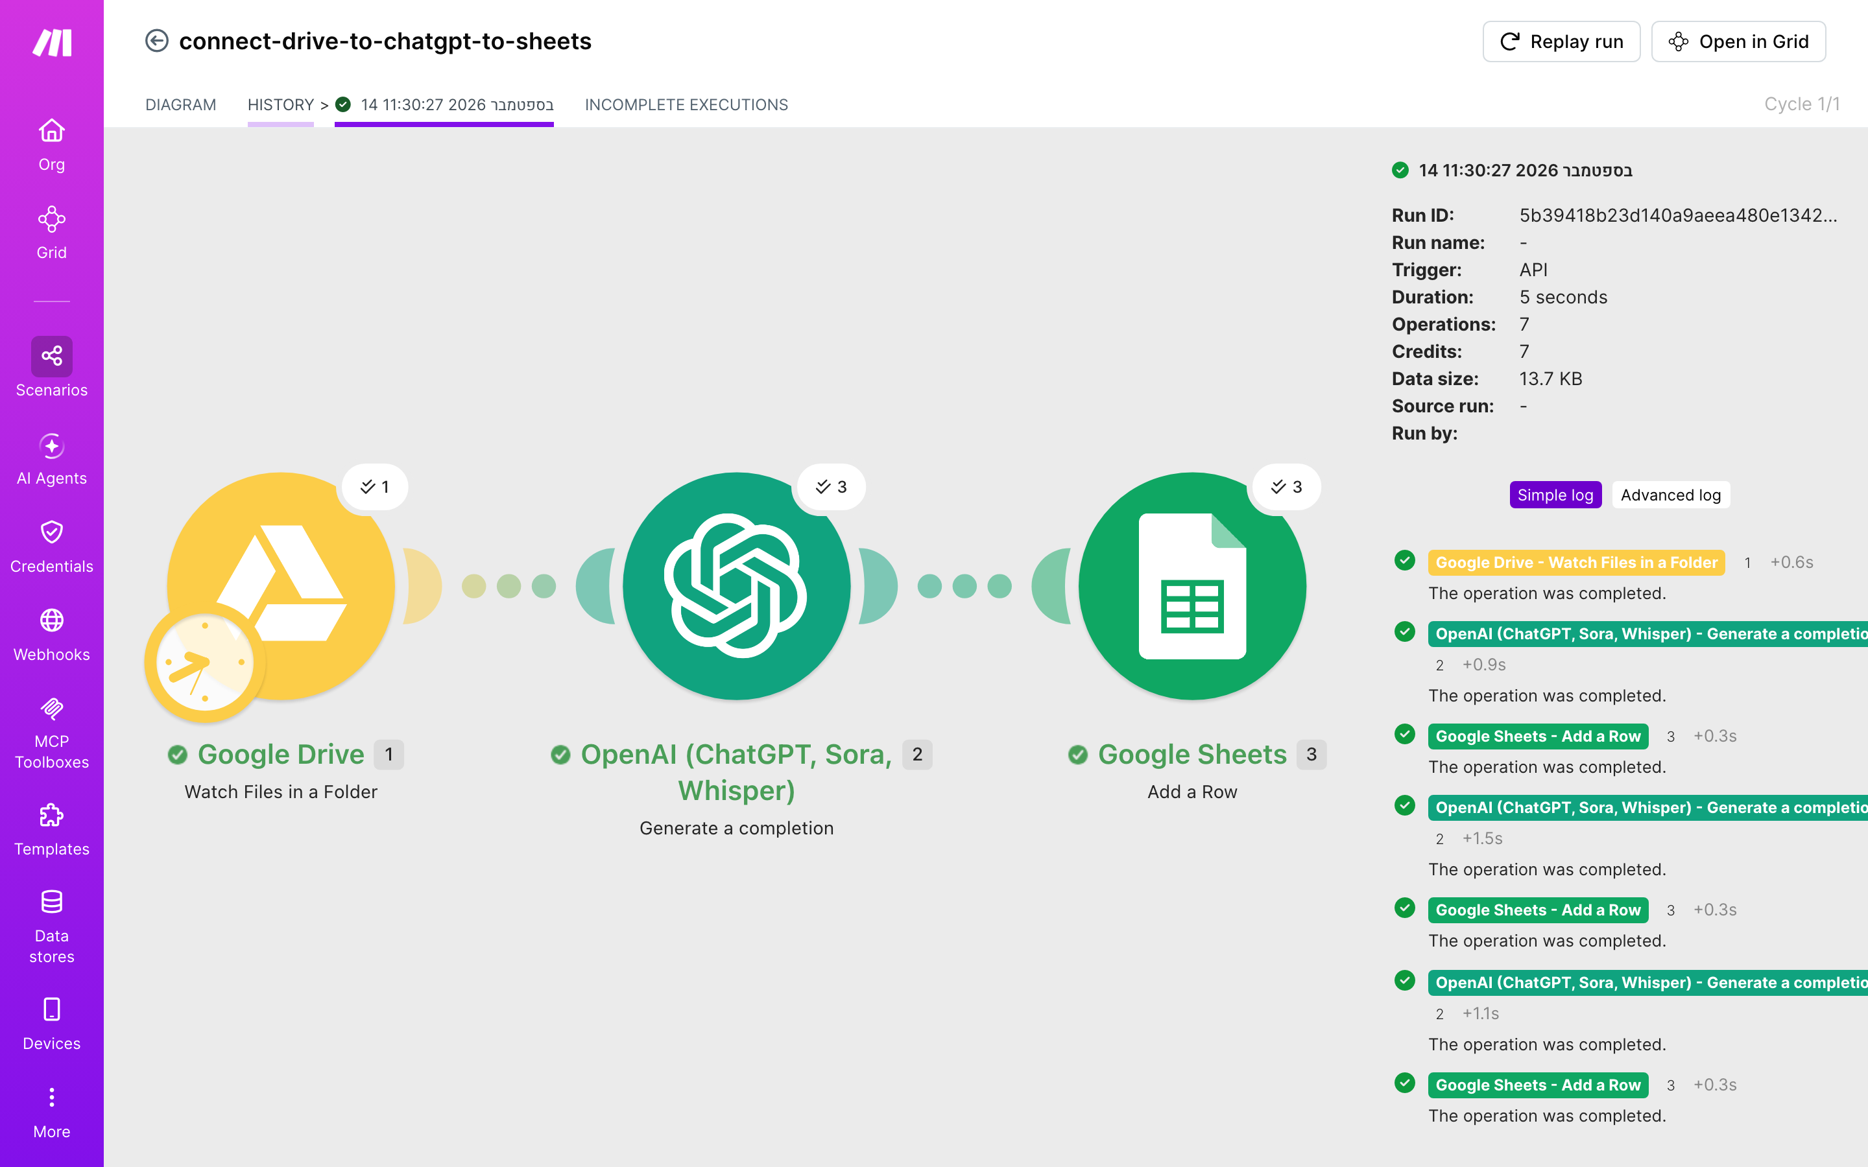Click the Watch Files in a Folder label

pos(281,792)
